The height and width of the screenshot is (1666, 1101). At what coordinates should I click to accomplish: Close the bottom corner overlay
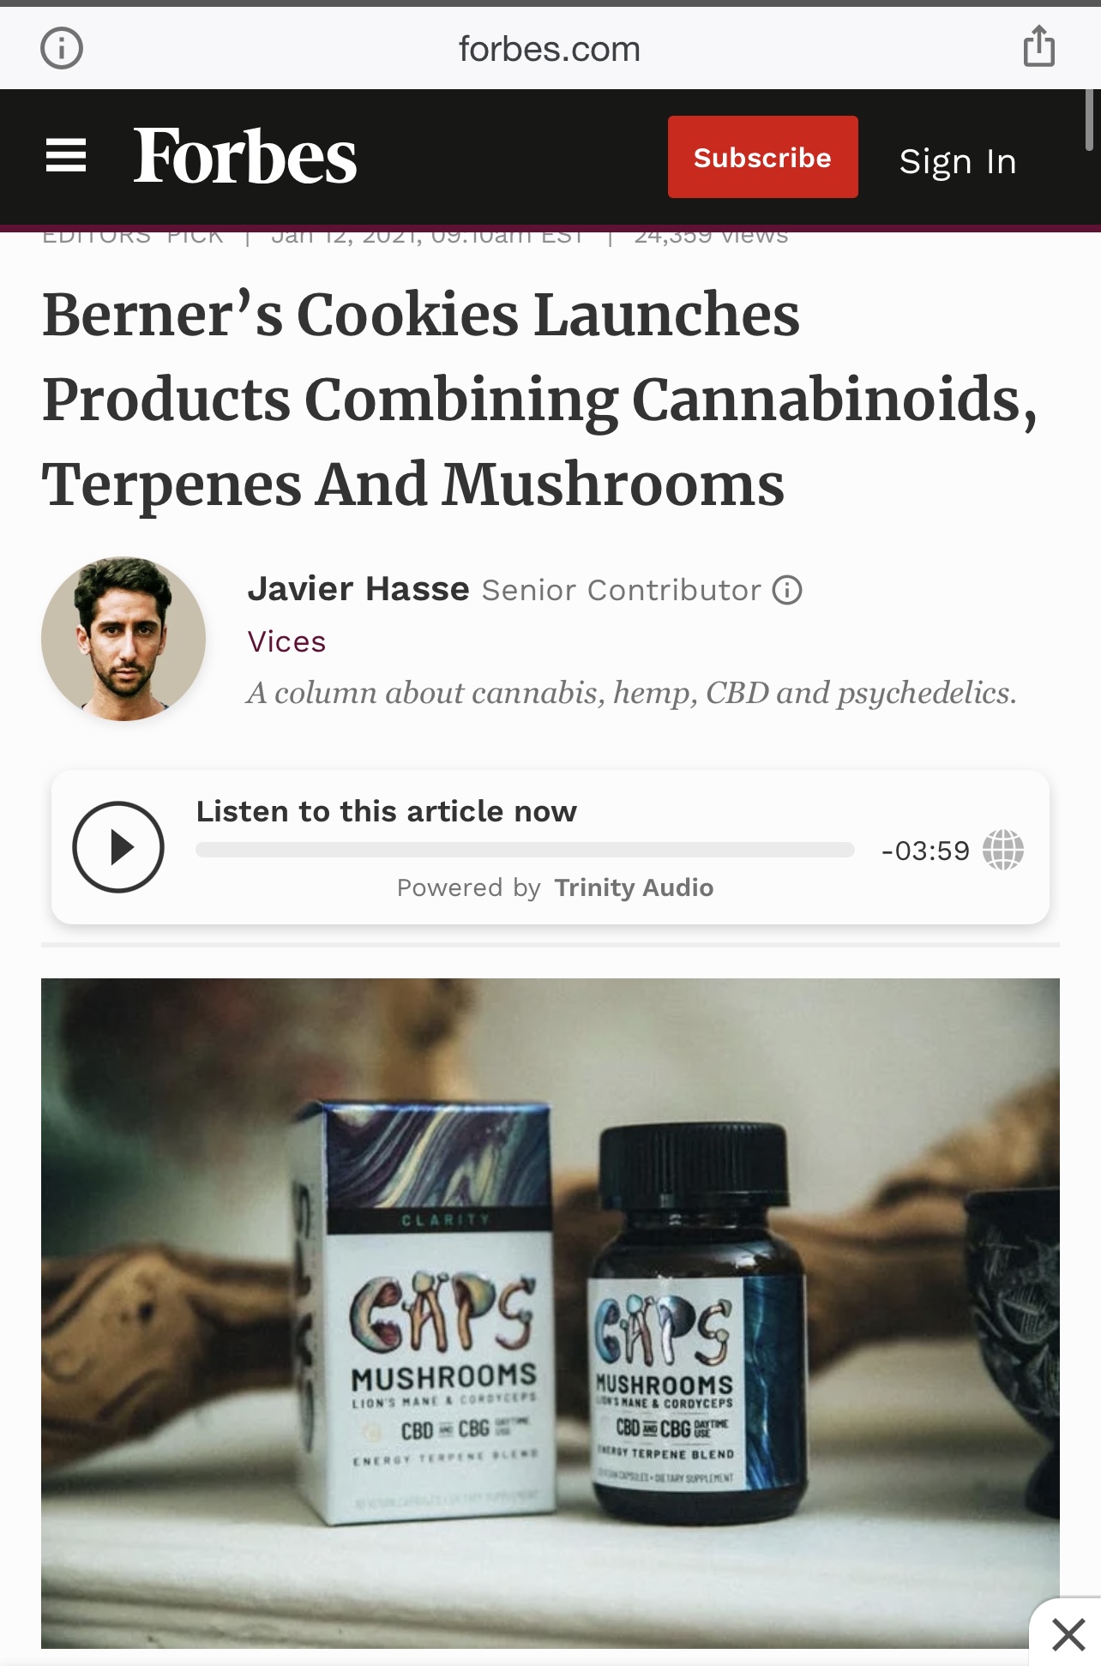tap(1068, 1633)
